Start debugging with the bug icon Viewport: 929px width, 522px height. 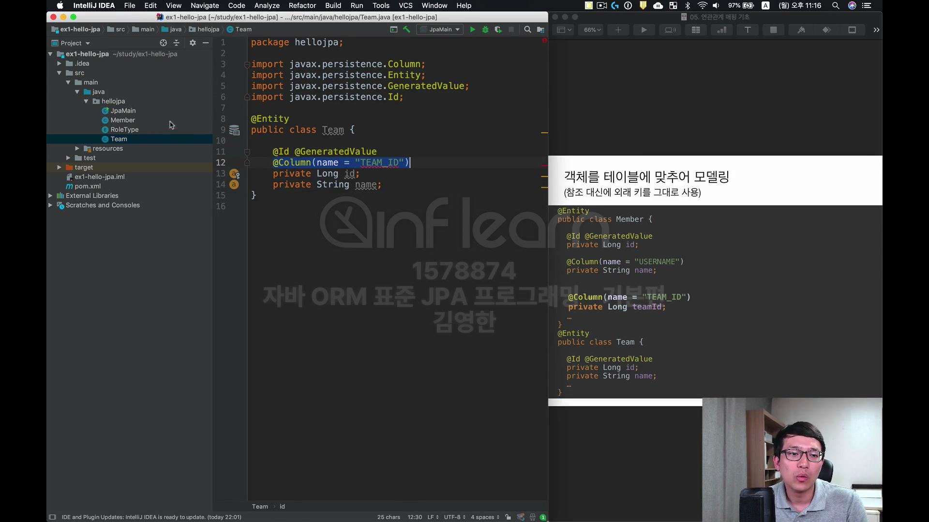(485, 29)
